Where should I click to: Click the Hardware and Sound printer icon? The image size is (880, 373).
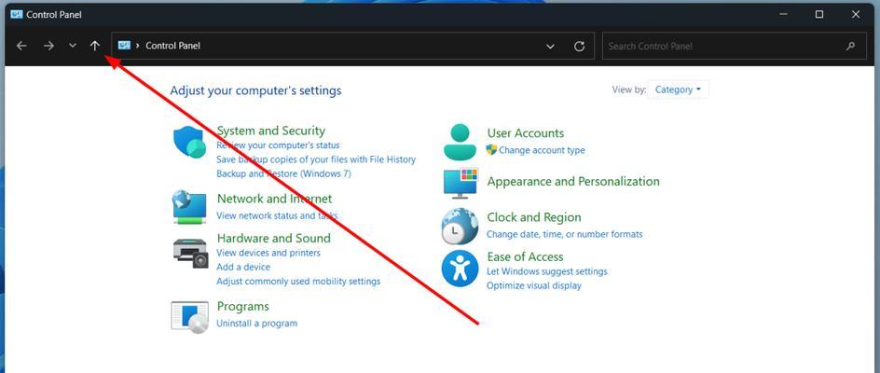[x=190, y=254]
